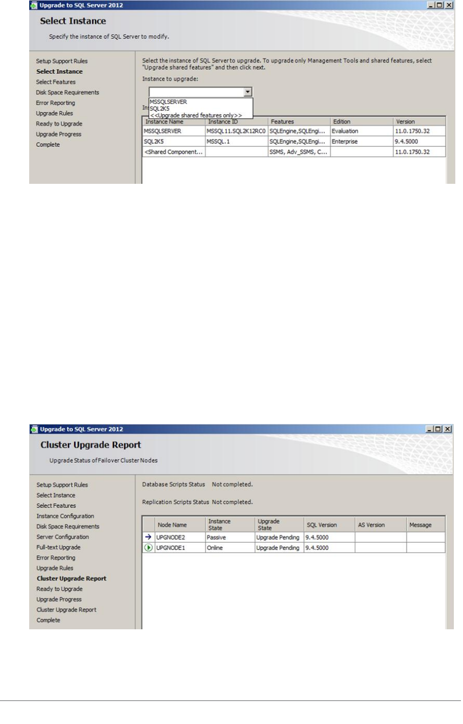
Task: Select Instance Configuration step in lower window
Action: [65, 516]
